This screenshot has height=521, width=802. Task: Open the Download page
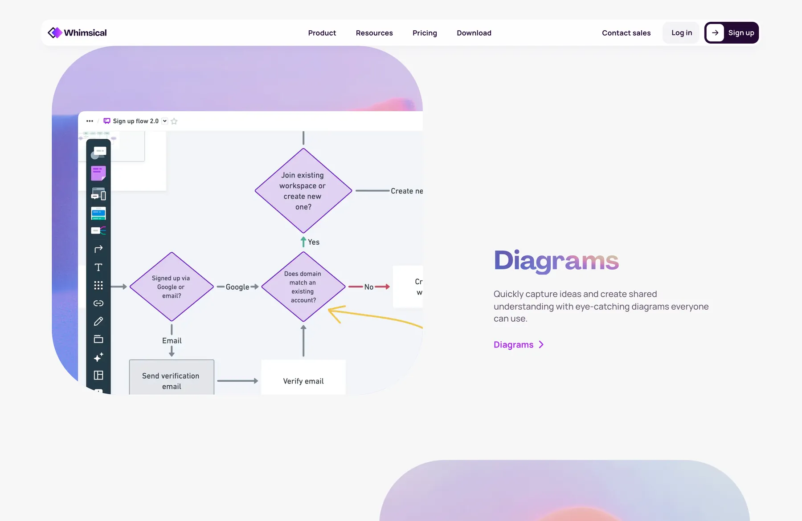[474, 33]
